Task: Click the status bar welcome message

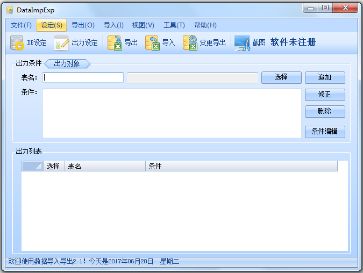Action: [94, 261]
